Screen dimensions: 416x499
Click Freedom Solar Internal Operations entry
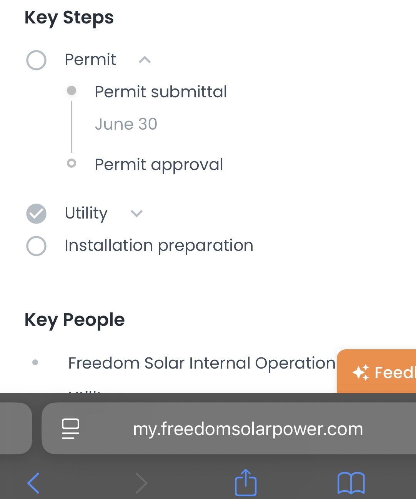tap(201, 363)
